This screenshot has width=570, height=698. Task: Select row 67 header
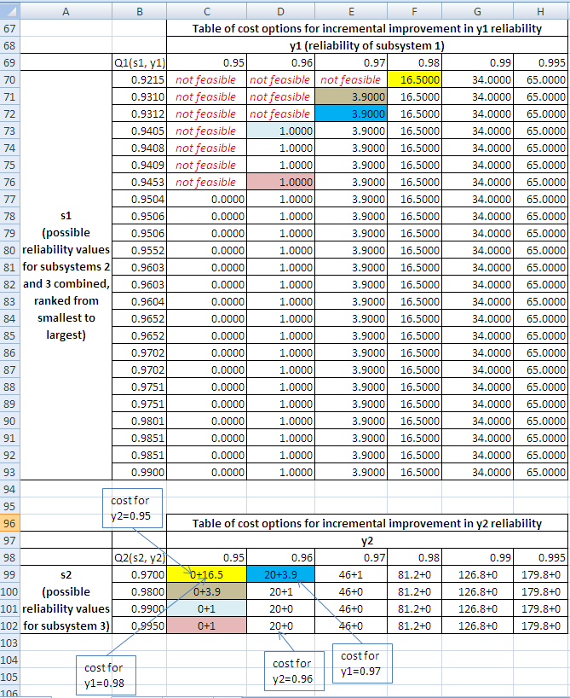click(x=9, y=28)
